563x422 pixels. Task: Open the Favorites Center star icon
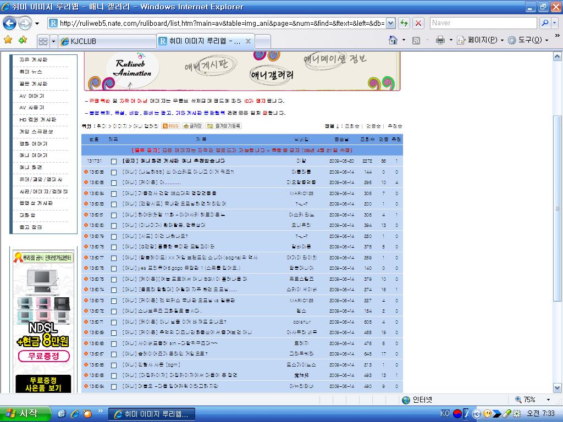coord(8,40)
